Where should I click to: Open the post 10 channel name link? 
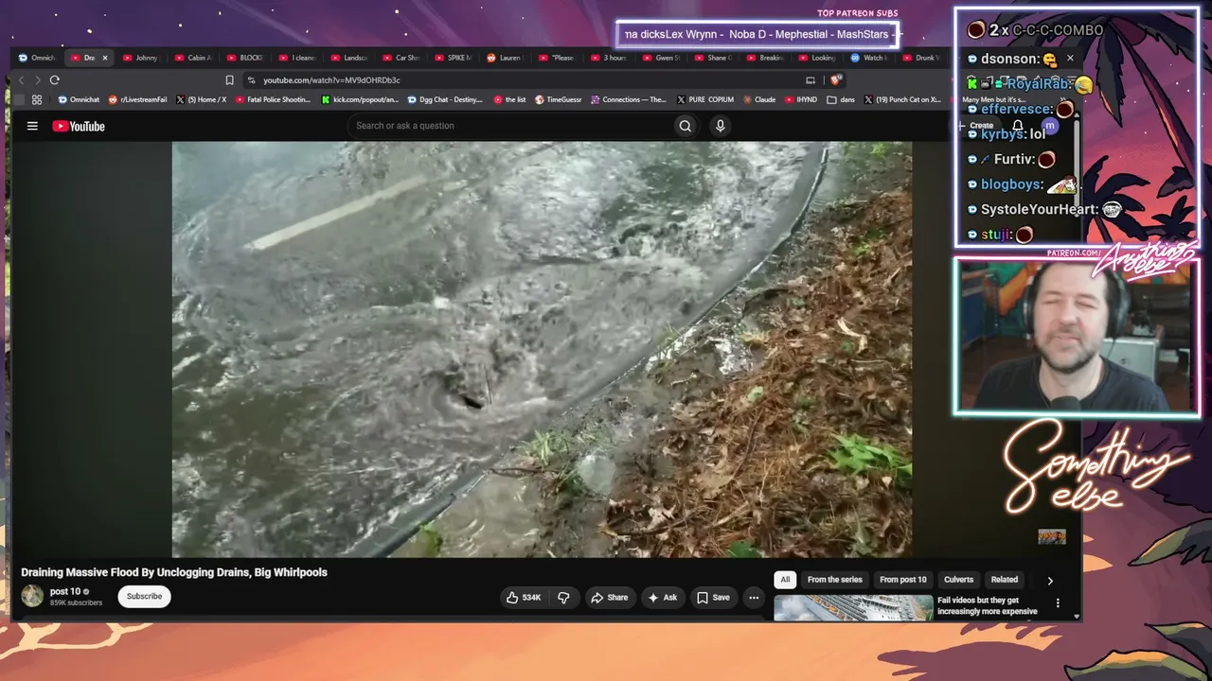[65, 592]
